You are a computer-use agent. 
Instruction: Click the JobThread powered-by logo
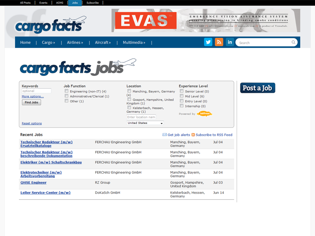(x=204, y=114)
